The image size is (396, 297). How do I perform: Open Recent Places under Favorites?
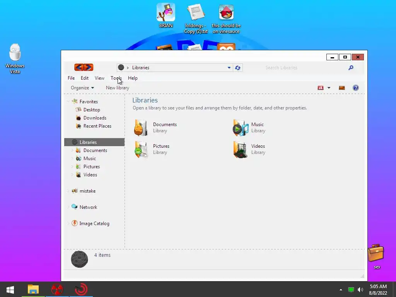pyautogui.click(x=97, y=126)
